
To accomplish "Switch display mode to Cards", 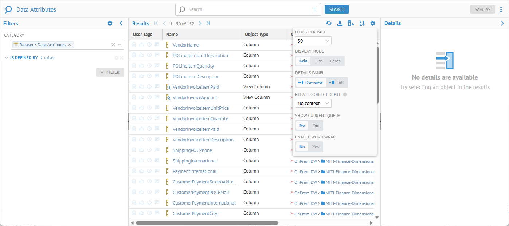I will [x=335, y=61].
